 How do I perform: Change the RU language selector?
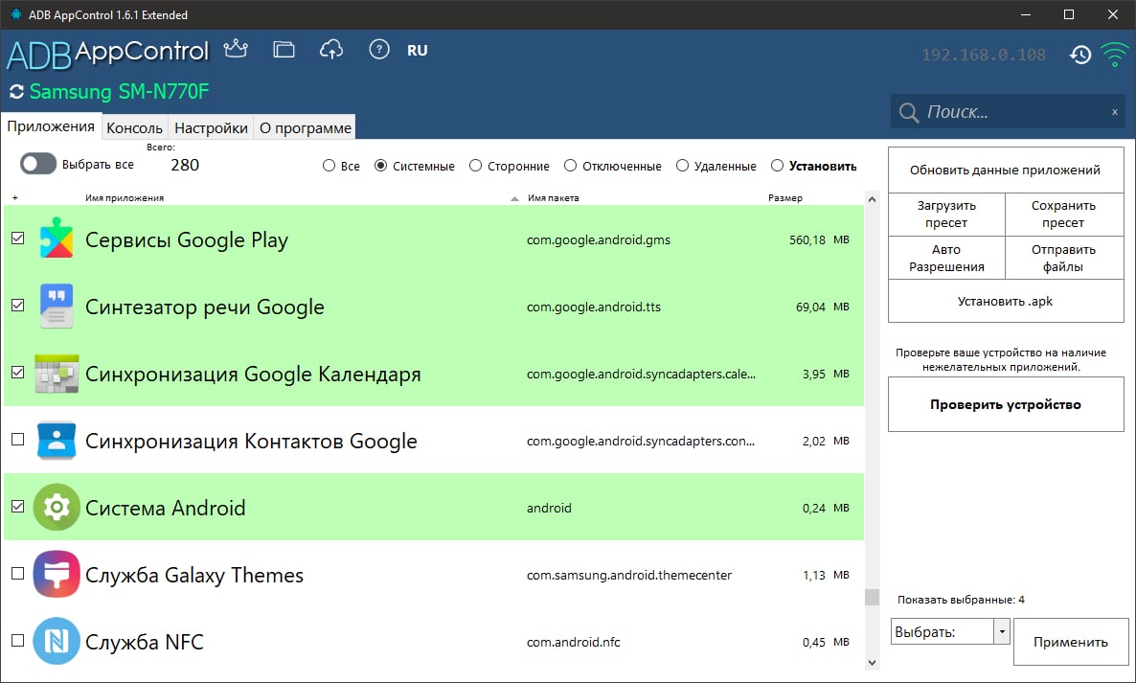point(418,50)
